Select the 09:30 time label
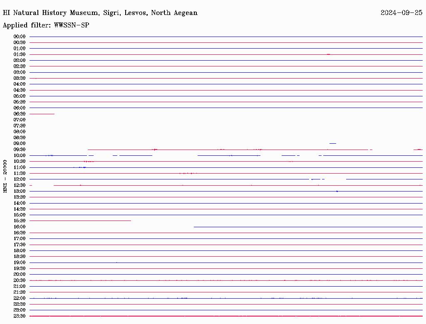The height and width of the screenshot is (324, 426). point(20,150)
